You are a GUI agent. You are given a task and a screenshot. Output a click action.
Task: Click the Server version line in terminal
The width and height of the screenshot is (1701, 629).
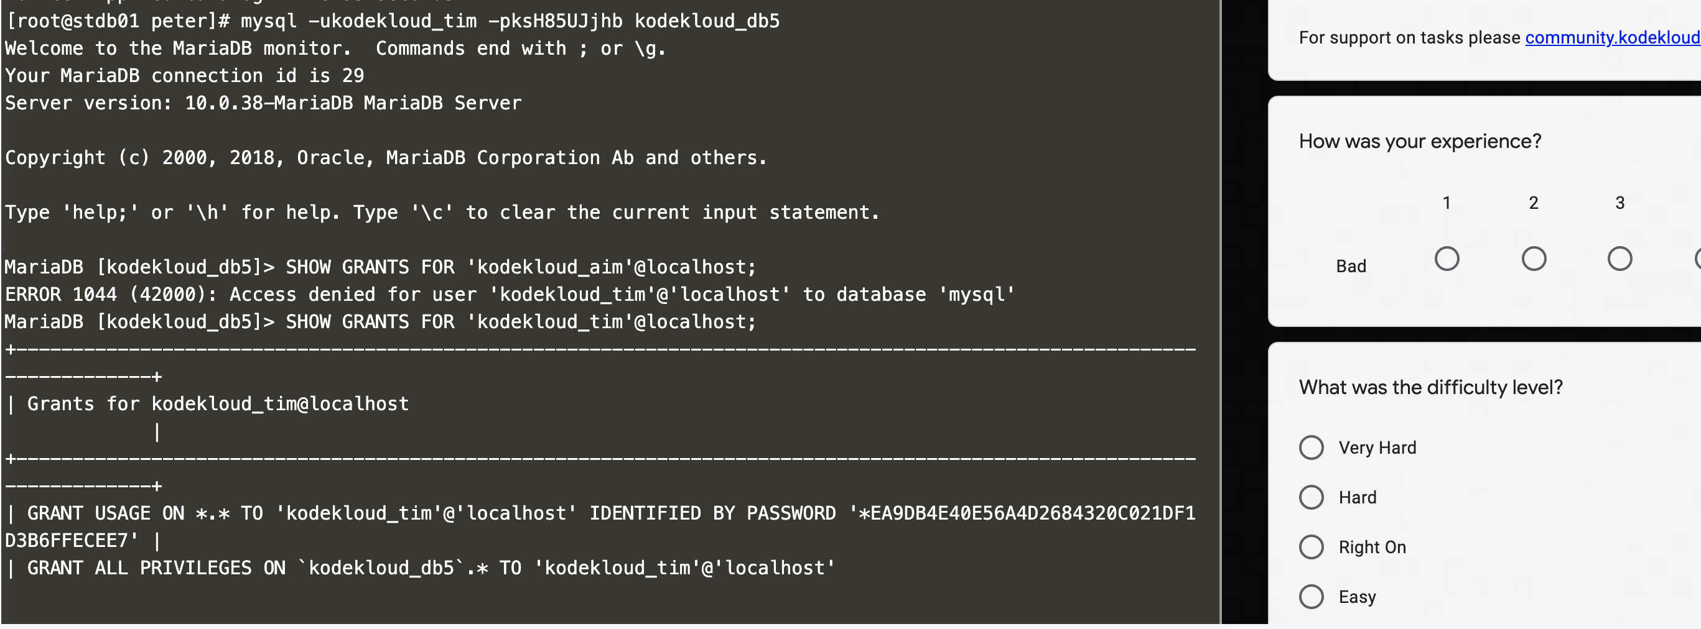[x=263, y=104]
